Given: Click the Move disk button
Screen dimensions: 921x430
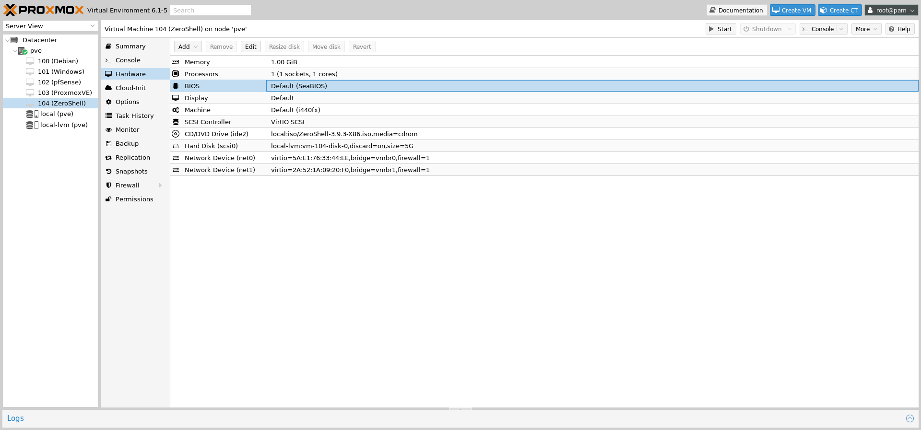Looking at the screenshot, I should [x=326, y=46].
